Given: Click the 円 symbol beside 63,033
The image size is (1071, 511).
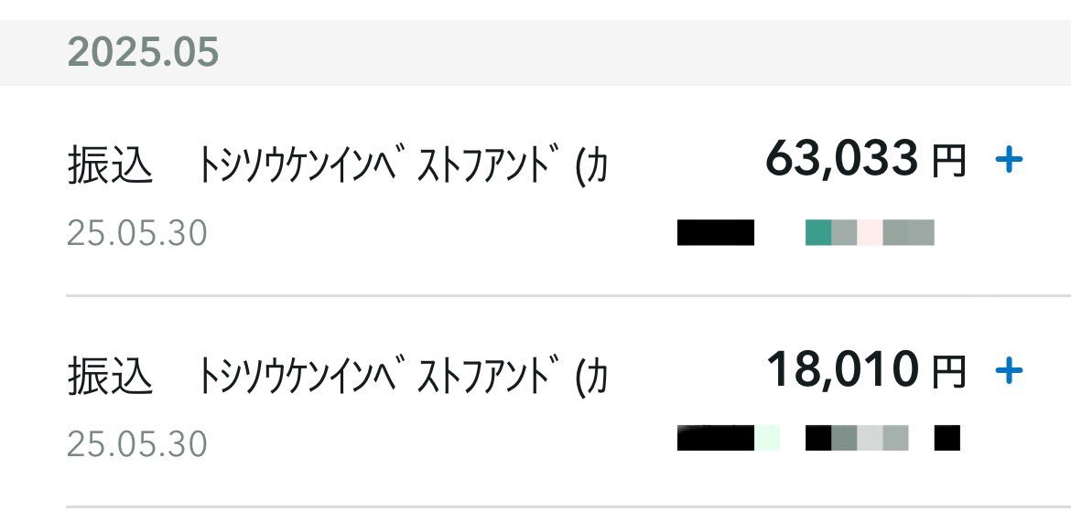Looking at the screenshot, I should click(949, 163).
